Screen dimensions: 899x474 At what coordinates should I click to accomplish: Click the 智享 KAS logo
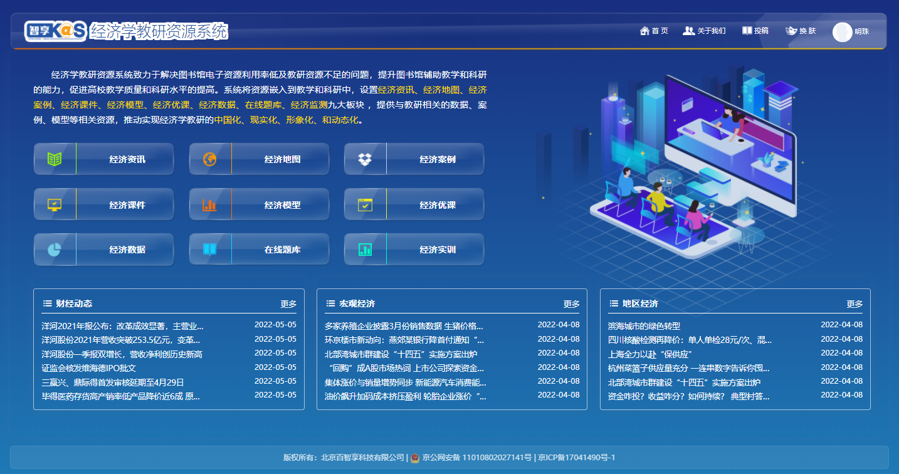[56, 31]
